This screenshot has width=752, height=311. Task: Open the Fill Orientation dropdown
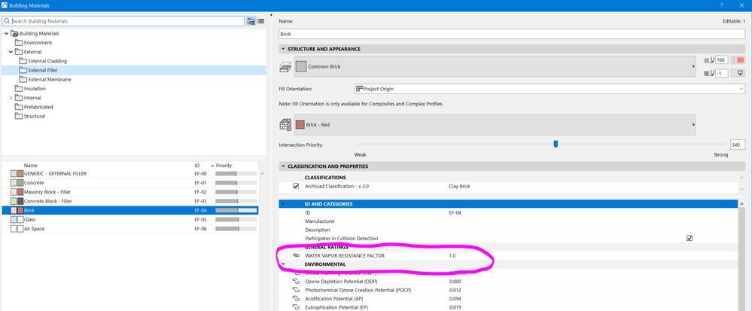pyautogui.click(x=549, y=89)
